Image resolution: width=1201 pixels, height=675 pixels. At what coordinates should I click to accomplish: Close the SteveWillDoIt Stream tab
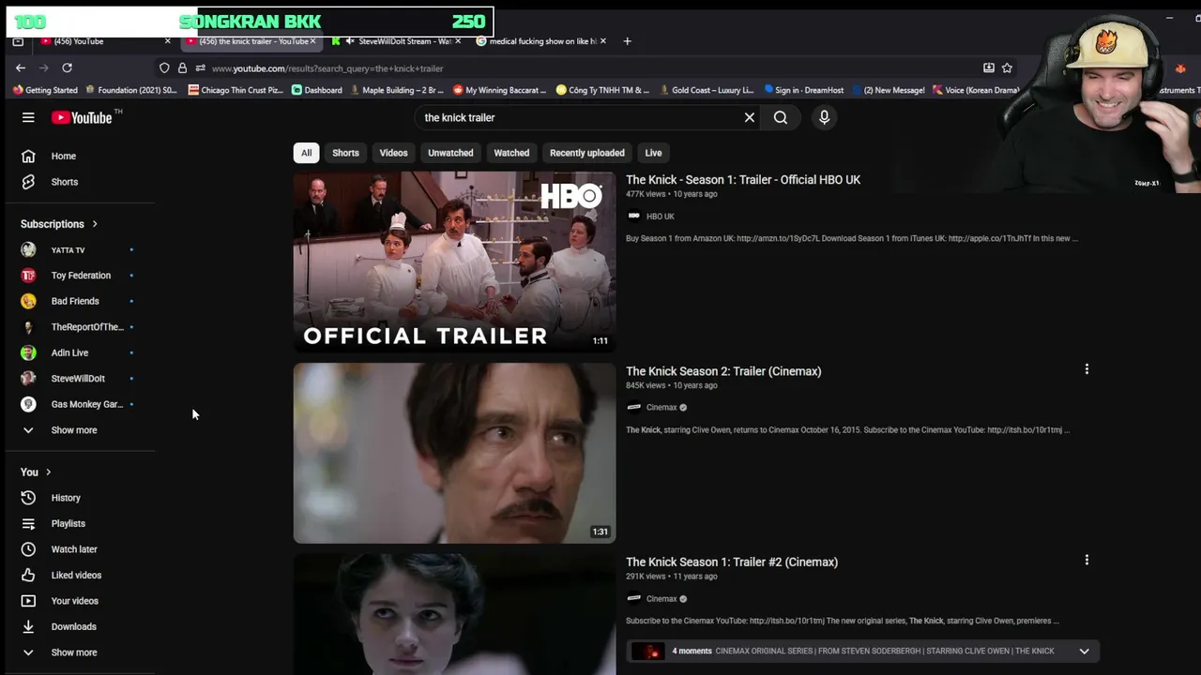(x=458, y=41)
